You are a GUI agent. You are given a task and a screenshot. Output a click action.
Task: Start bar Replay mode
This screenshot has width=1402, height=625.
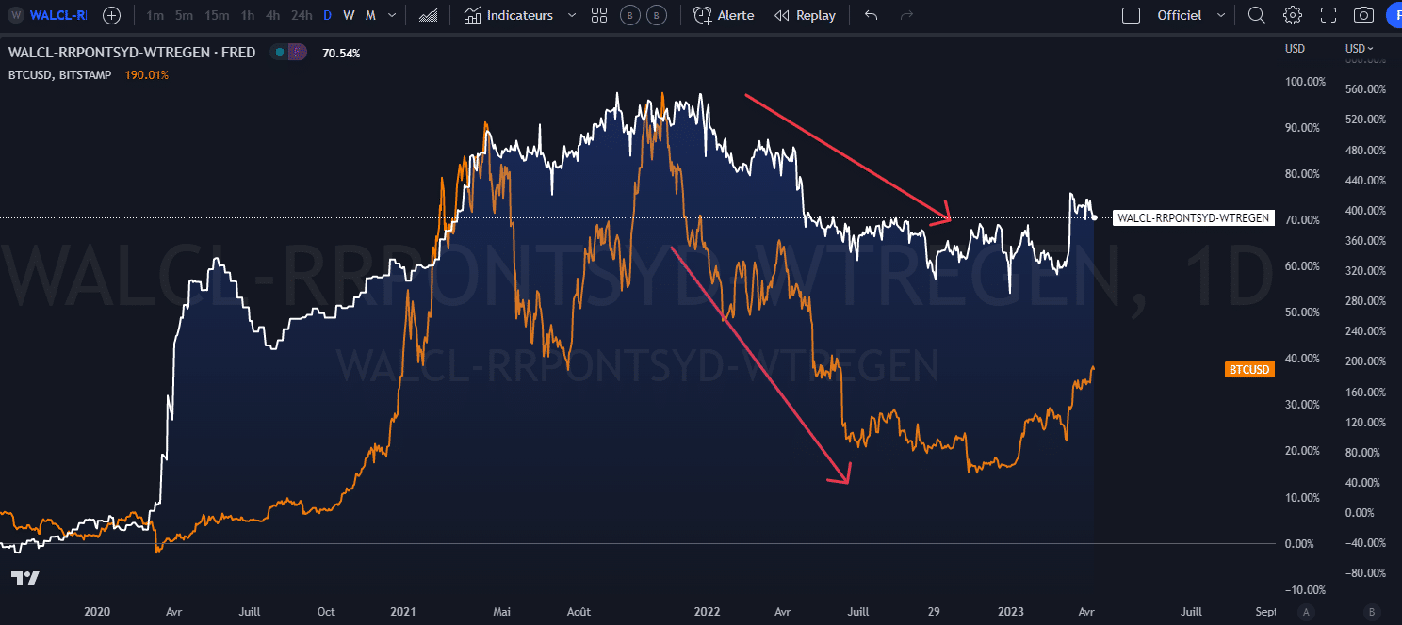(x=805, y=15)
